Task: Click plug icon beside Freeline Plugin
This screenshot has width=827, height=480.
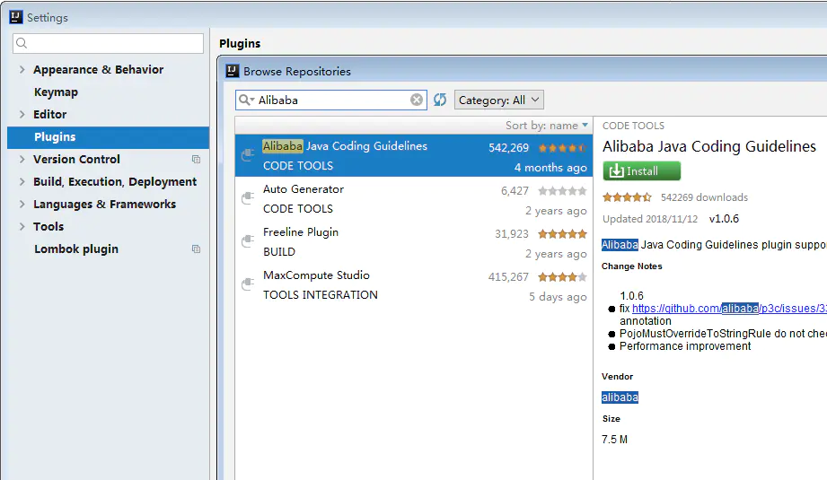Action: [x=248, y=241]
